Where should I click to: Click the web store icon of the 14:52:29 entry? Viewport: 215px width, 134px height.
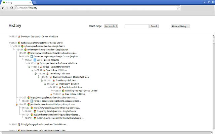[x=47, y=74]
